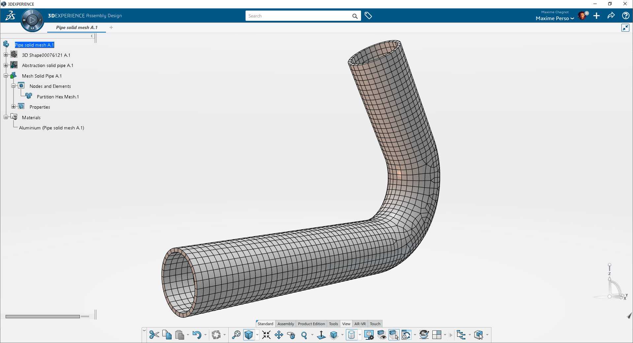Click the search magnifier button

coord(355,16)
